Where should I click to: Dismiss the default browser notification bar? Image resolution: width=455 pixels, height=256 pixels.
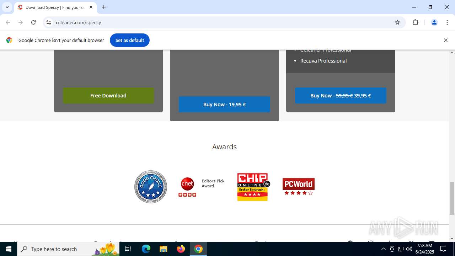point(445,40)
